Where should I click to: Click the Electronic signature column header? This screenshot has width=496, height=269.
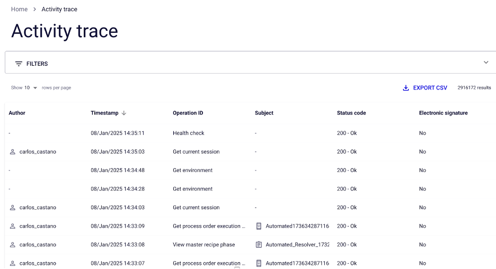pyautogui.click(x=443, y=113)
